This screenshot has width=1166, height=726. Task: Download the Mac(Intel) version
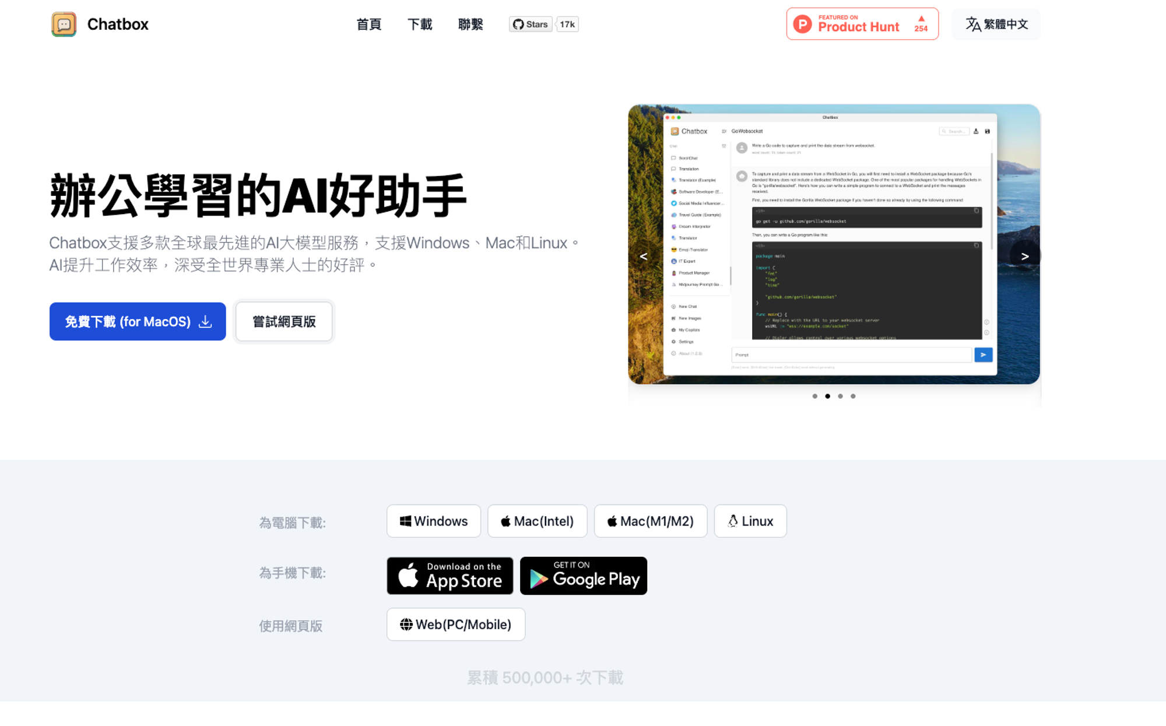(537, 521)
